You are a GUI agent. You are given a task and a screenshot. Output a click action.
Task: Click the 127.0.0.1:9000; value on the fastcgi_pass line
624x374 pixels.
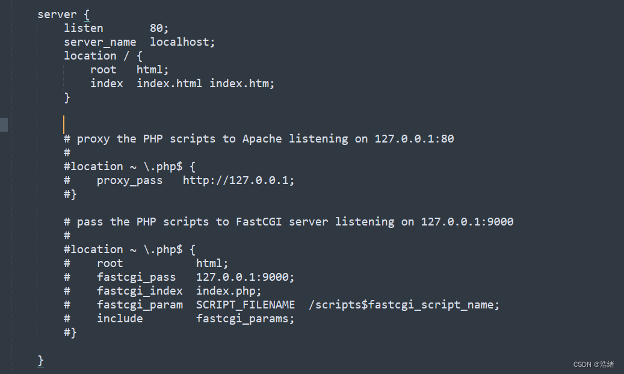(246, 277)
